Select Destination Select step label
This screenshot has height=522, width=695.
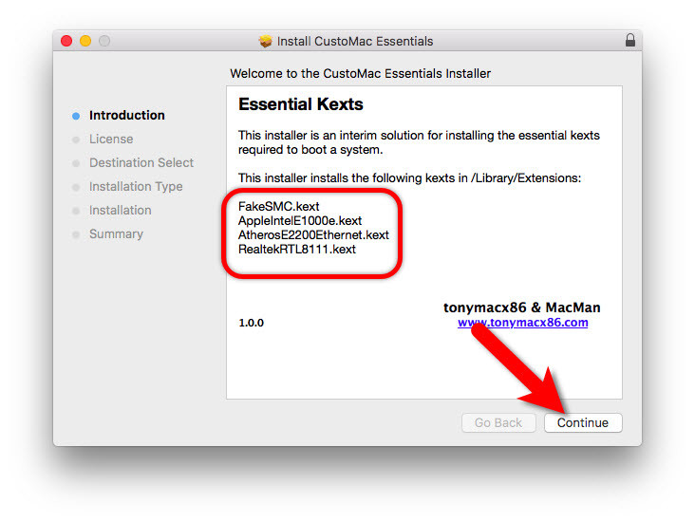141,162
